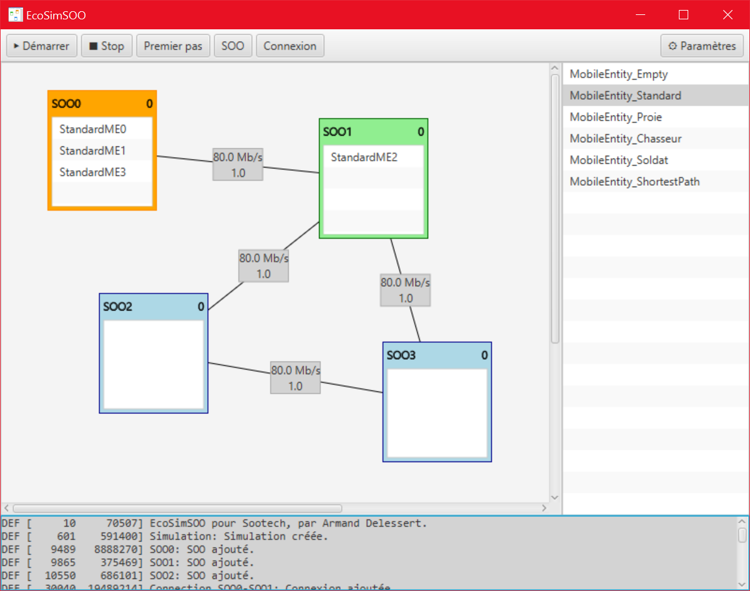This screenshot has width=750, height=591.
Task: Create a link with the Connexion button
Action: [x=290, y=45]
